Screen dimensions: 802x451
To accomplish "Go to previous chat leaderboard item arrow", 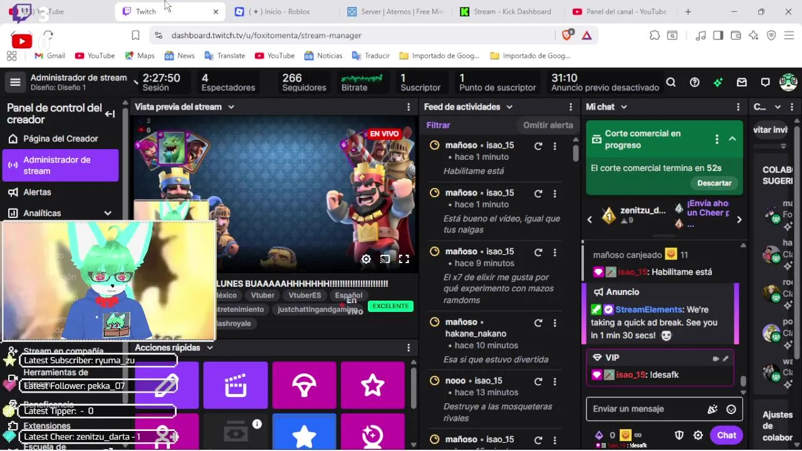I will coord(590,220).
